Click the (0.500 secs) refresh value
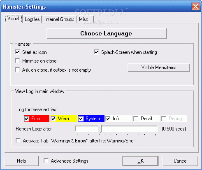Viewport: 202px width, 170px height. pyautogui.click(x=174, y=129)
